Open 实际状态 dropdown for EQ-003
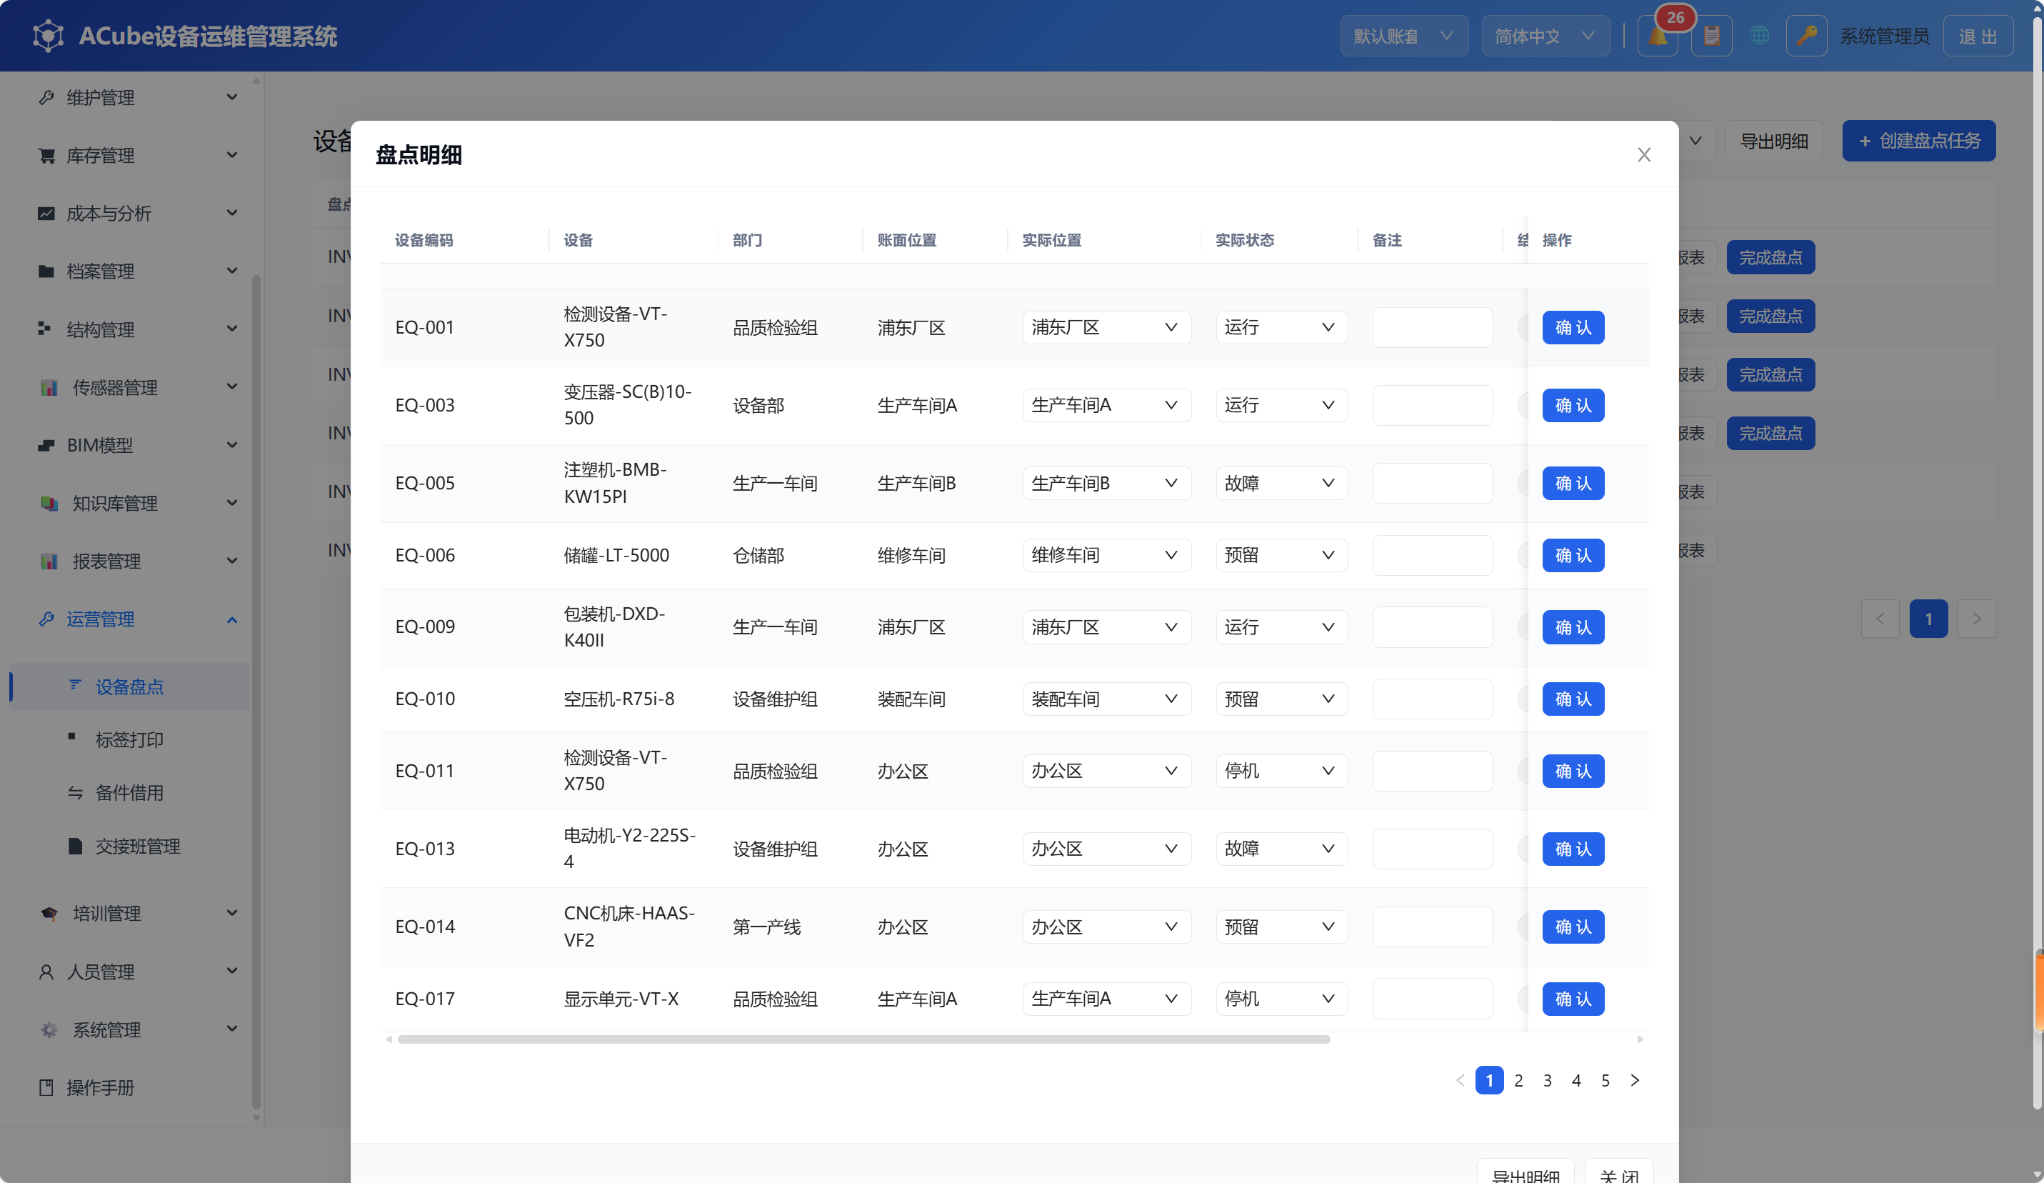2044x1183 pixels. [x=1281, y=405]
